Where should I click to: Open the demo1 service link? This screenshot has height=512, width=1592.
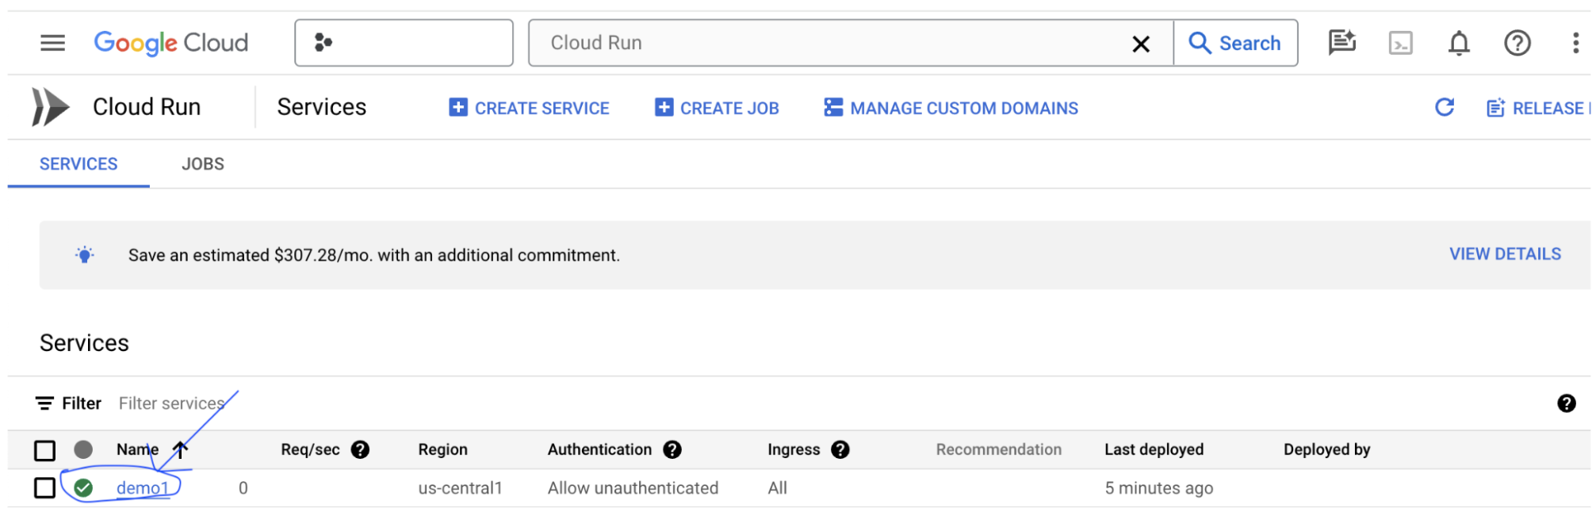tap(142, 488)
